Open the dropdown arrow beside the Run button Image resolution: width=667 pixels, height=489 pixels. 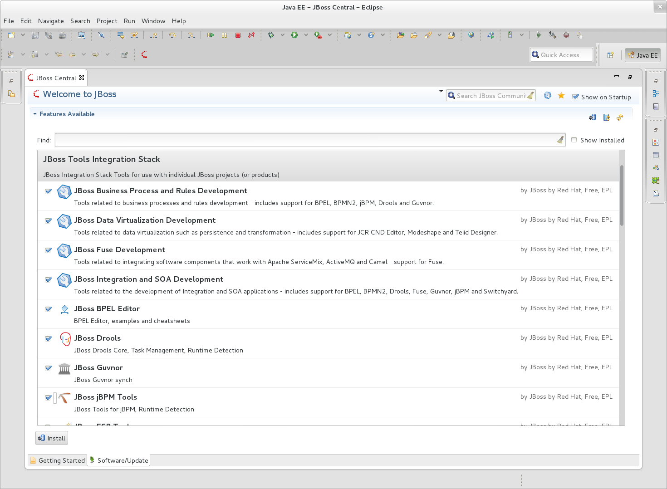306,35
